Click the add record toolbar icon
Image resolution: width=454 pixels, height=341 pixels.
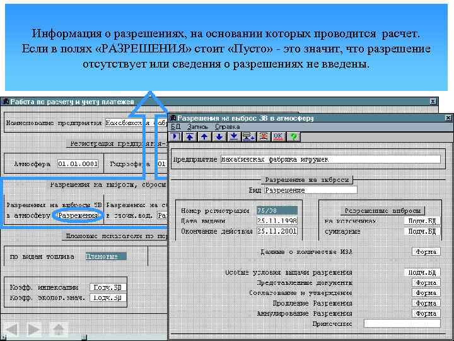[248, 136]
